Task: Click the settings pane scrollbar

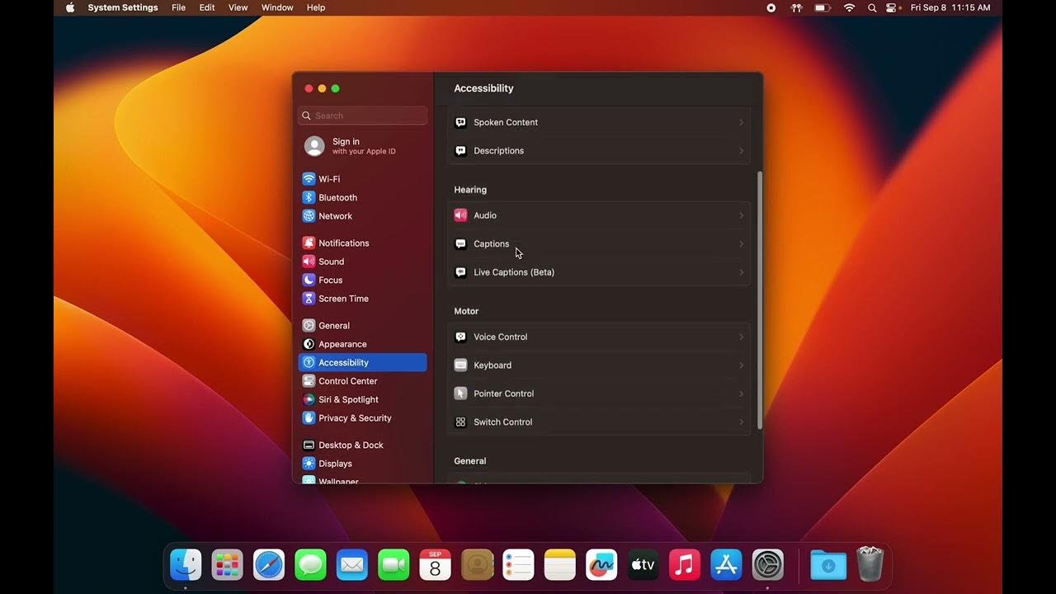Action: click(x=760, y=300)
